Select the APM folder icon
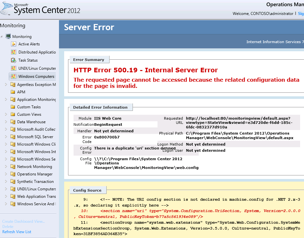Image resolution: width=304 pixels, height=238 pixels. pos(13,92)
